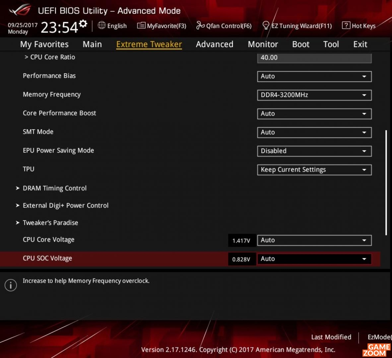Open the Monitor tab
This screenshot has height=358, width=392.
(x=263, y=44)
